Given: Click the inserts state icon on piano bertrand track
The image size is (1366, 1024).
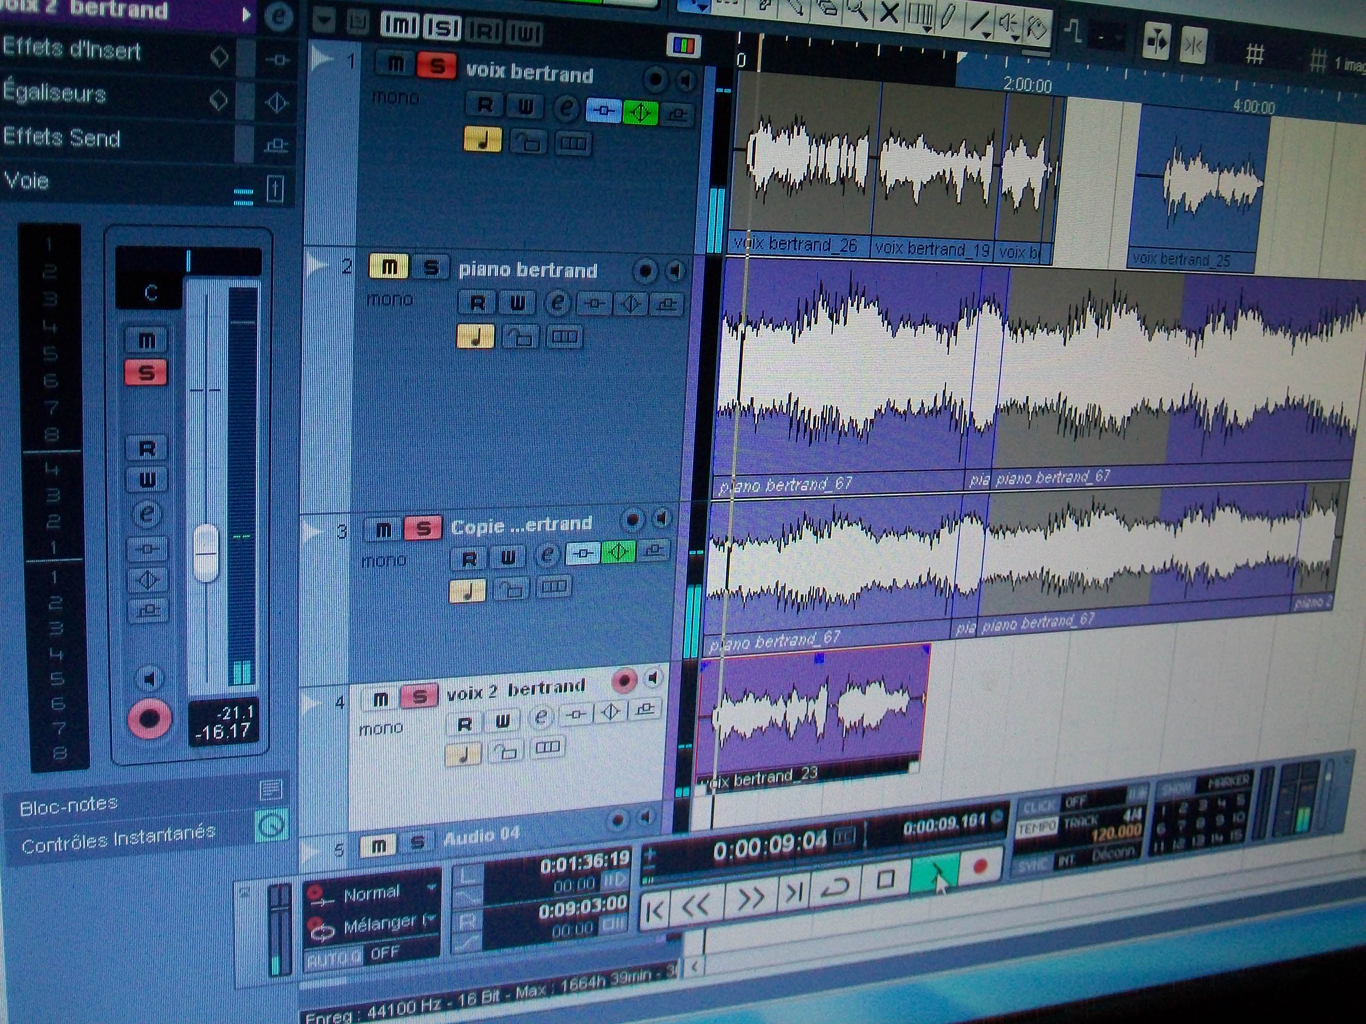Looking at the screenshot, I should point(595,304).
